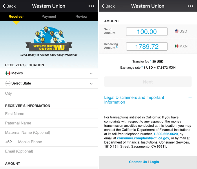Tap the Mexico flag icon in receiver's location
197x169 pixels.
coord(8,73)
